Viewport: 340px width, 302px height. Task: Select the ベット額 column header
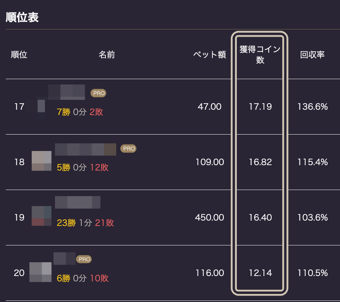point(209,54)
